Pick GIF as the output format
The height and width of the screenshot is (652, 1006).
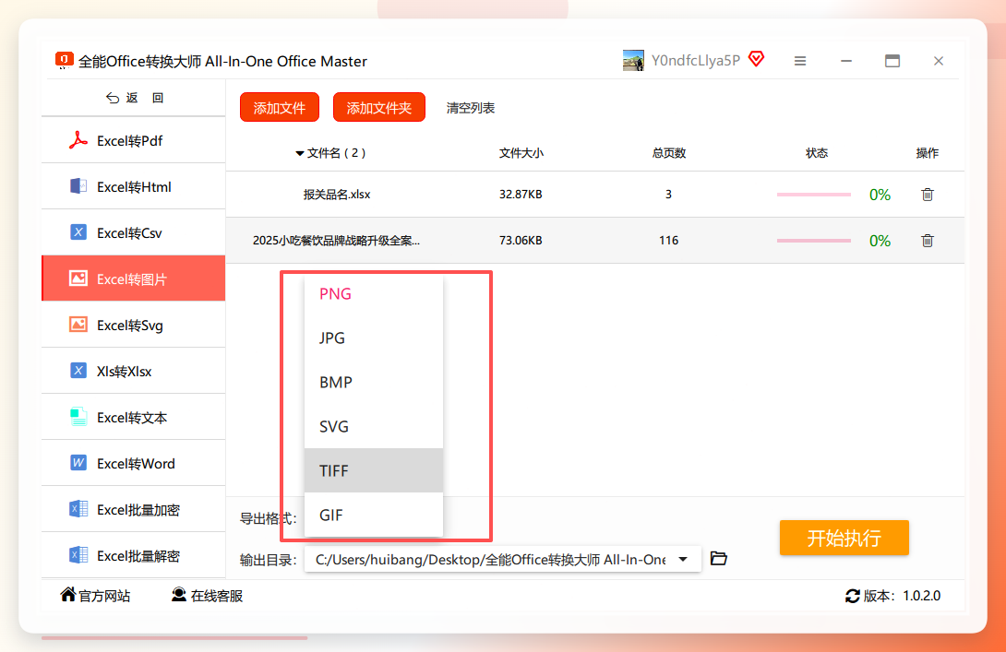click(374, 515)
